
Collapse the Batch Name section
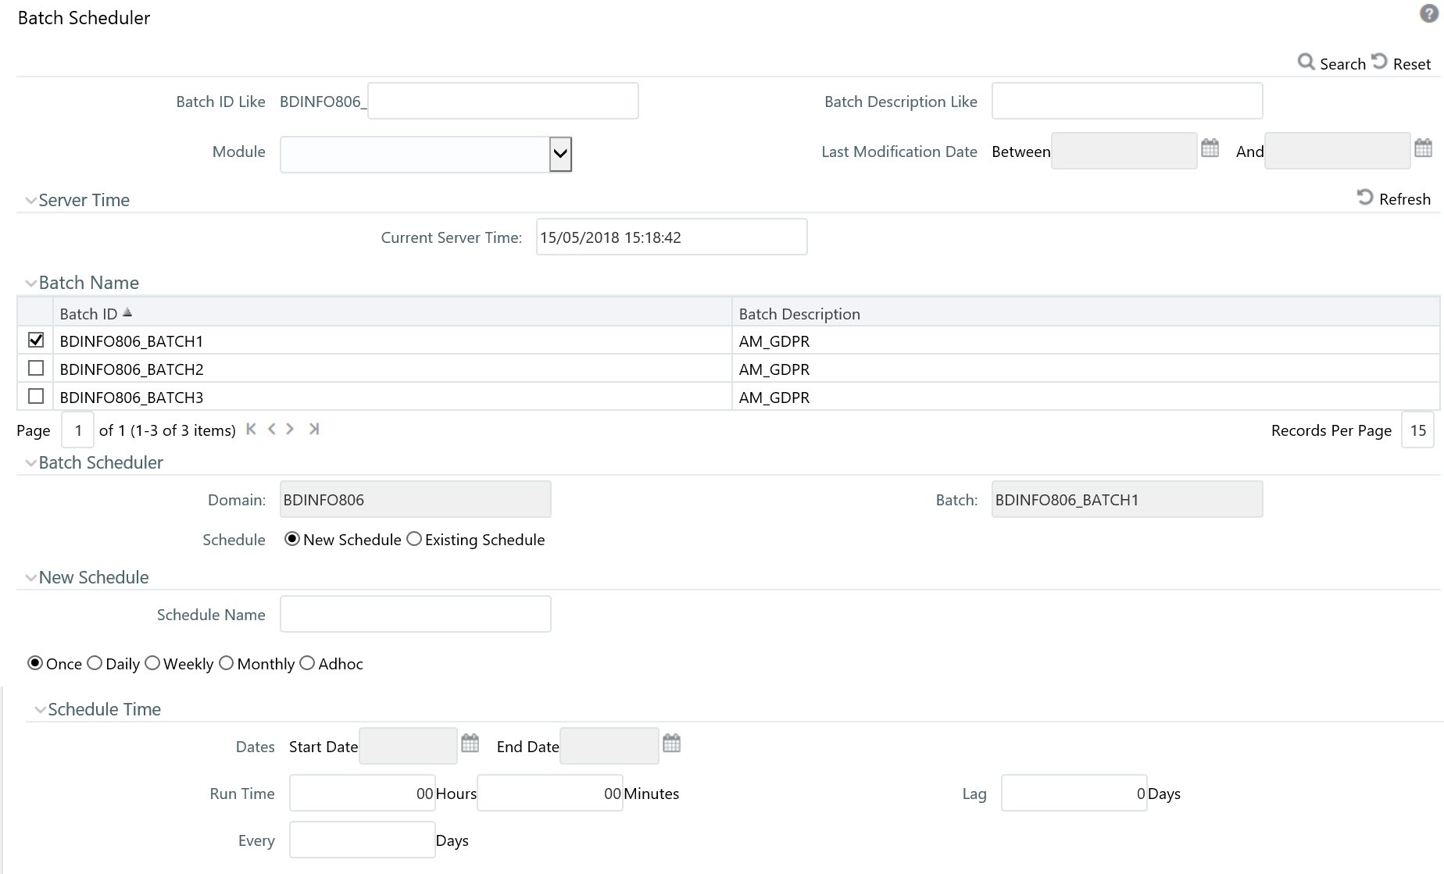pos(30,284)
